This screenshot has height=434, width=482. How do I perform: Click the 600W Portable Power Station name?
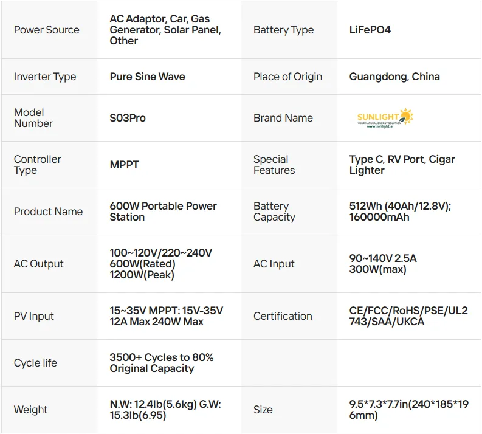click(163, 212)
